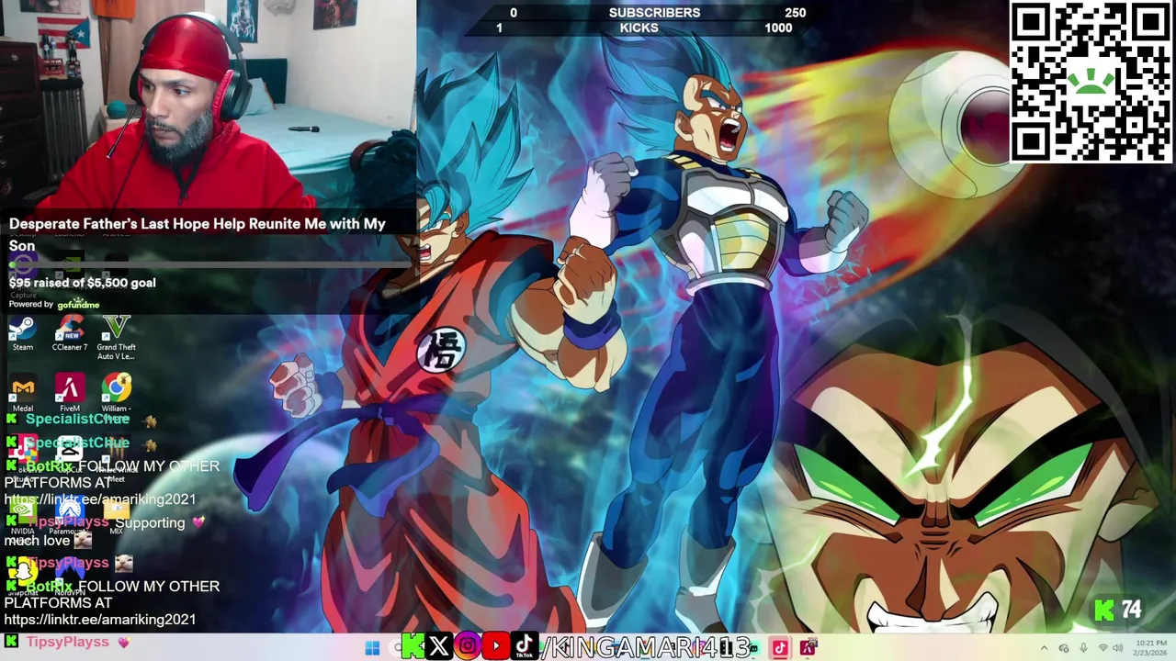Click the "$95 raised of $5,500 goal" text
This screenshot has width=1176, height=661.
click(82, 283)
